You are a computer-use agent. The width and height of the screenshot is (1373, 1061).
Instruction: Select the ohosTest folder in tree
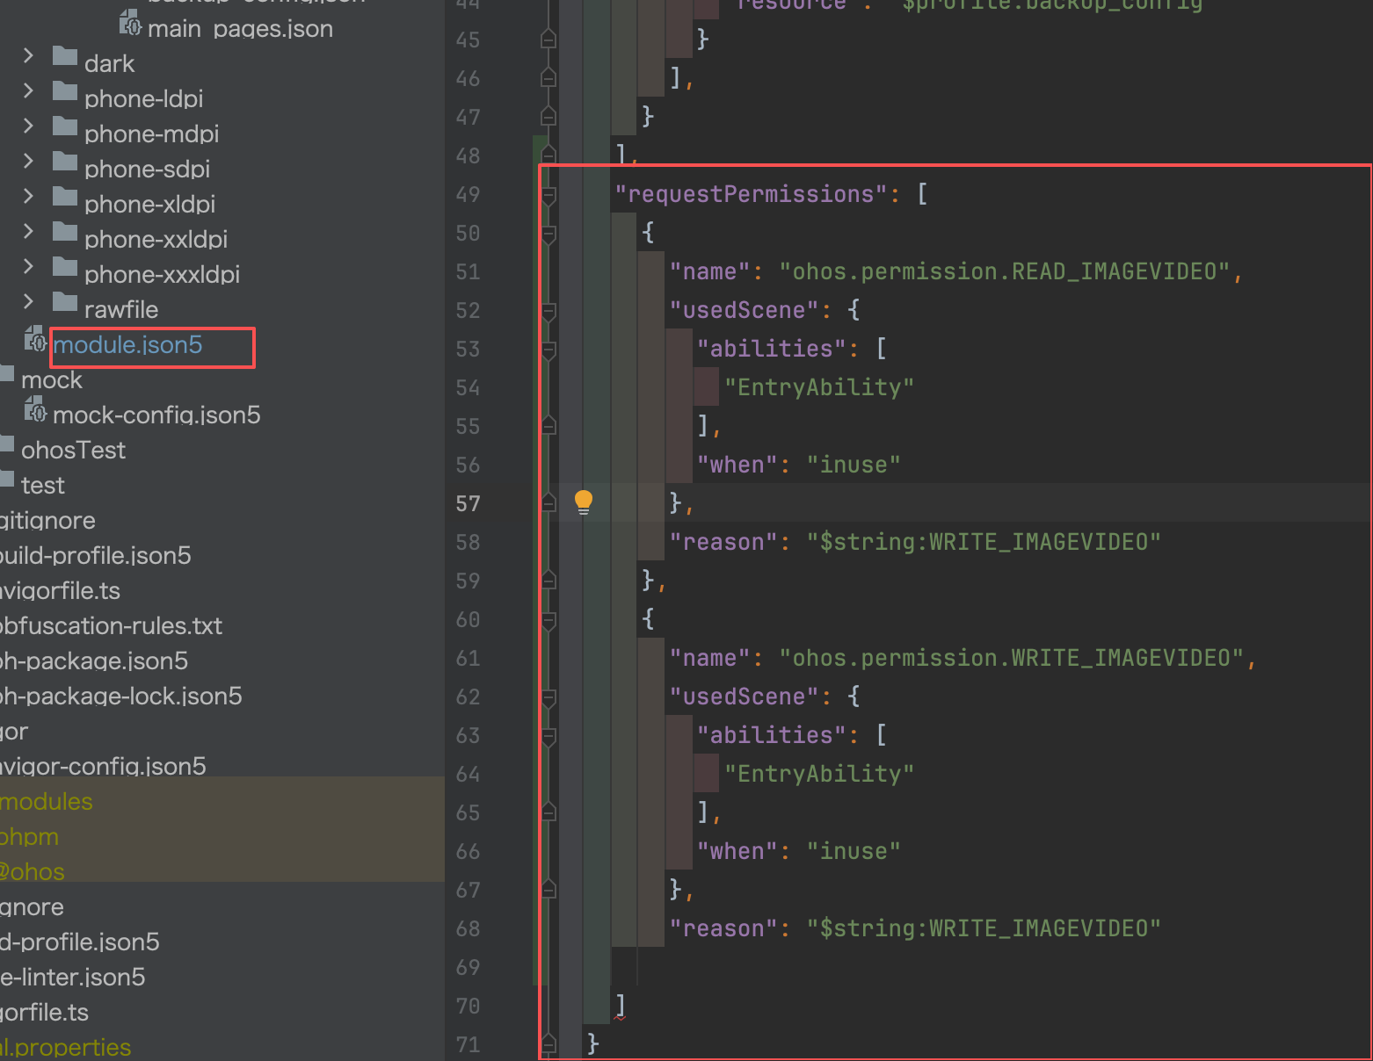tap(73, 451)
